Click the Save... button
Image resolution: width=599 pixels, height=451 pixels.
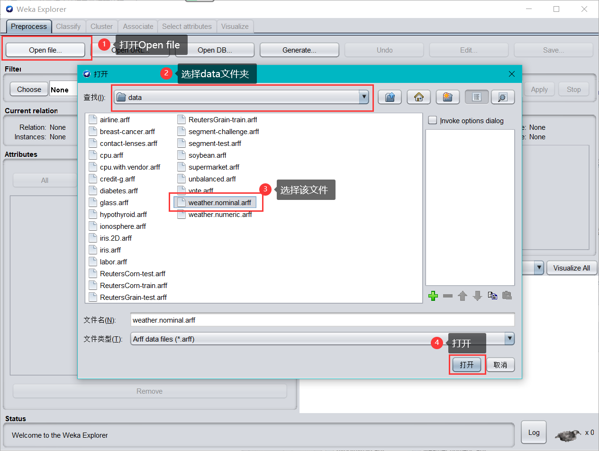click(554, 50)
